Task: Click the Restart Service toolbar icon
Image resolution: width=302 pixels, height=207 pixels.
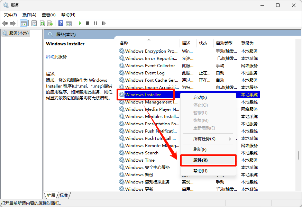Action: (104, 23)
